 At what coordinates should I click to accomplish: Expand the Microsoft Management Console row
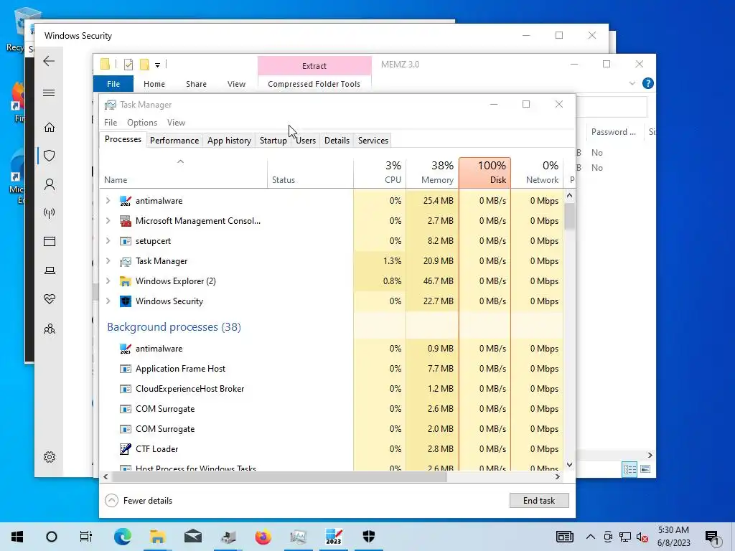click(x=108, y=221)
